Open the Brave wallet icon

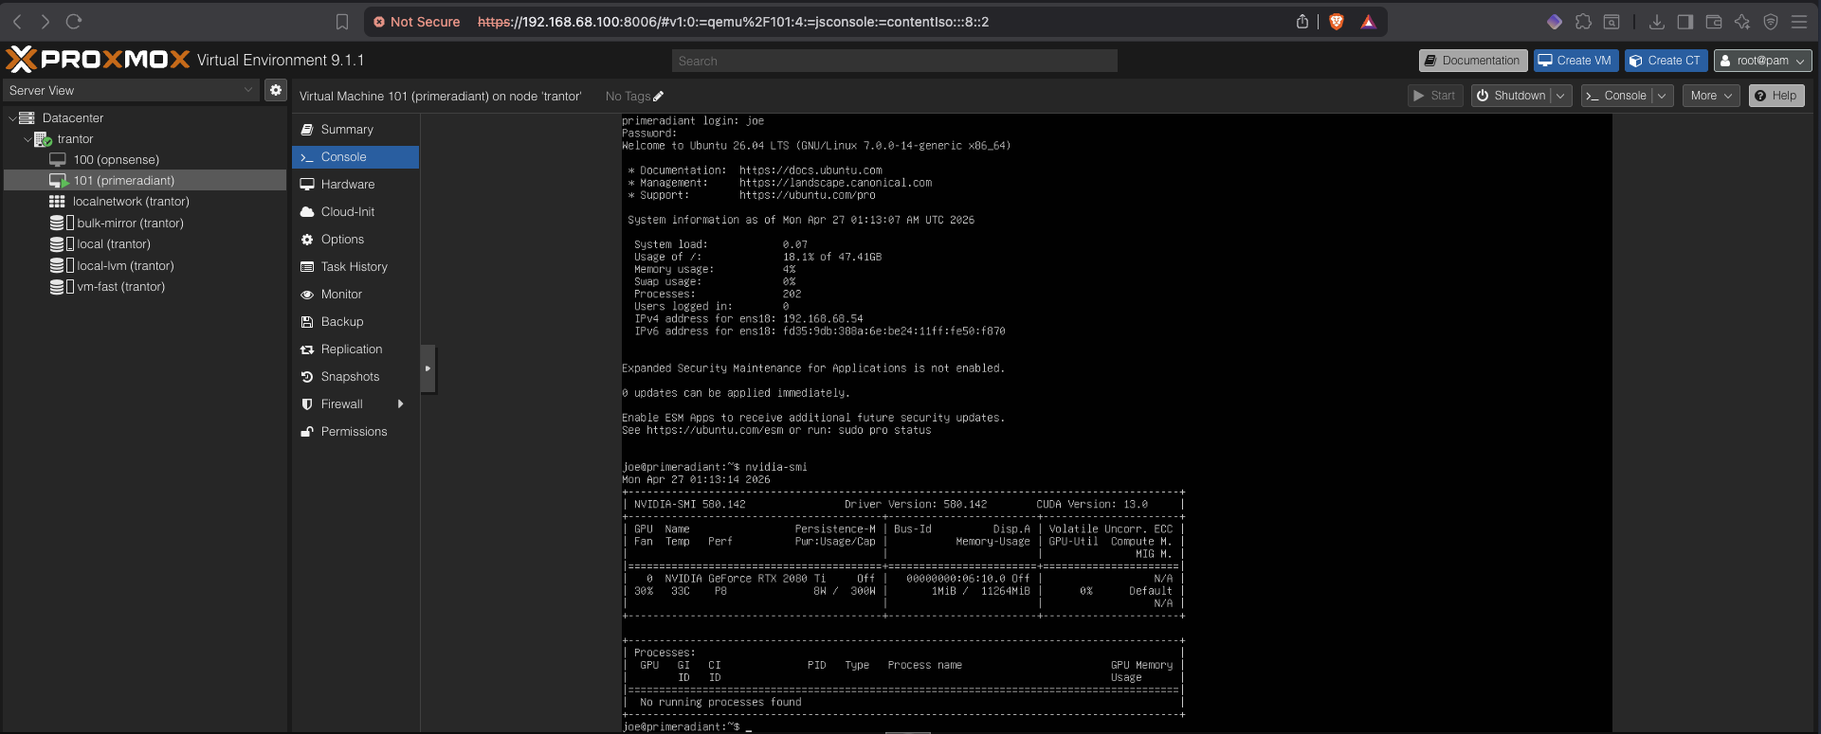pyautogui.click(x=1714, y=21)
